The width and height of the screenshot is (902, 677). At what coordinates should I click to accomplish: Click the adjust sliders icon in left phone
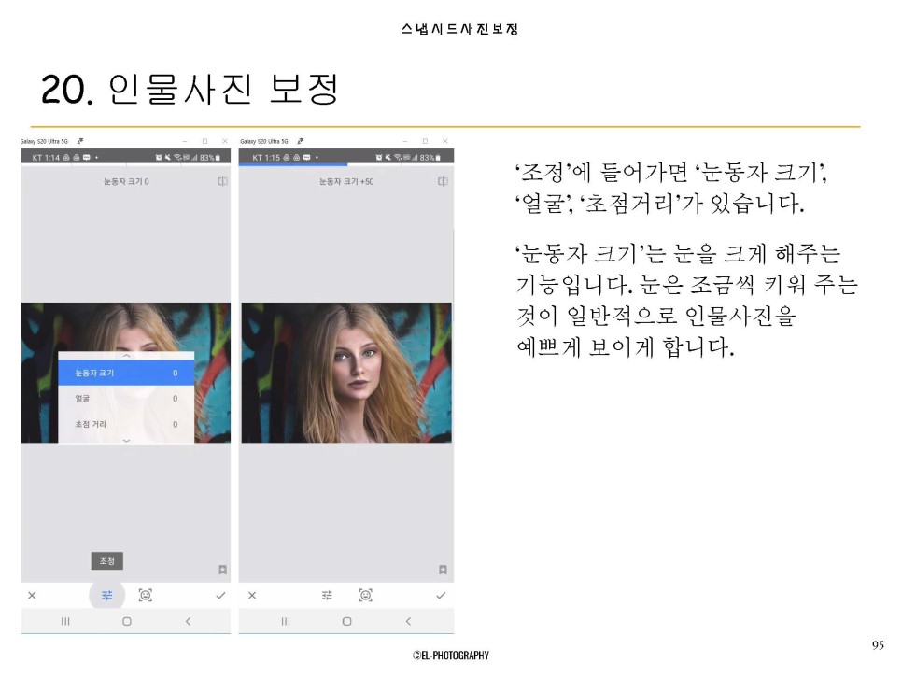[x=107, y=596]
